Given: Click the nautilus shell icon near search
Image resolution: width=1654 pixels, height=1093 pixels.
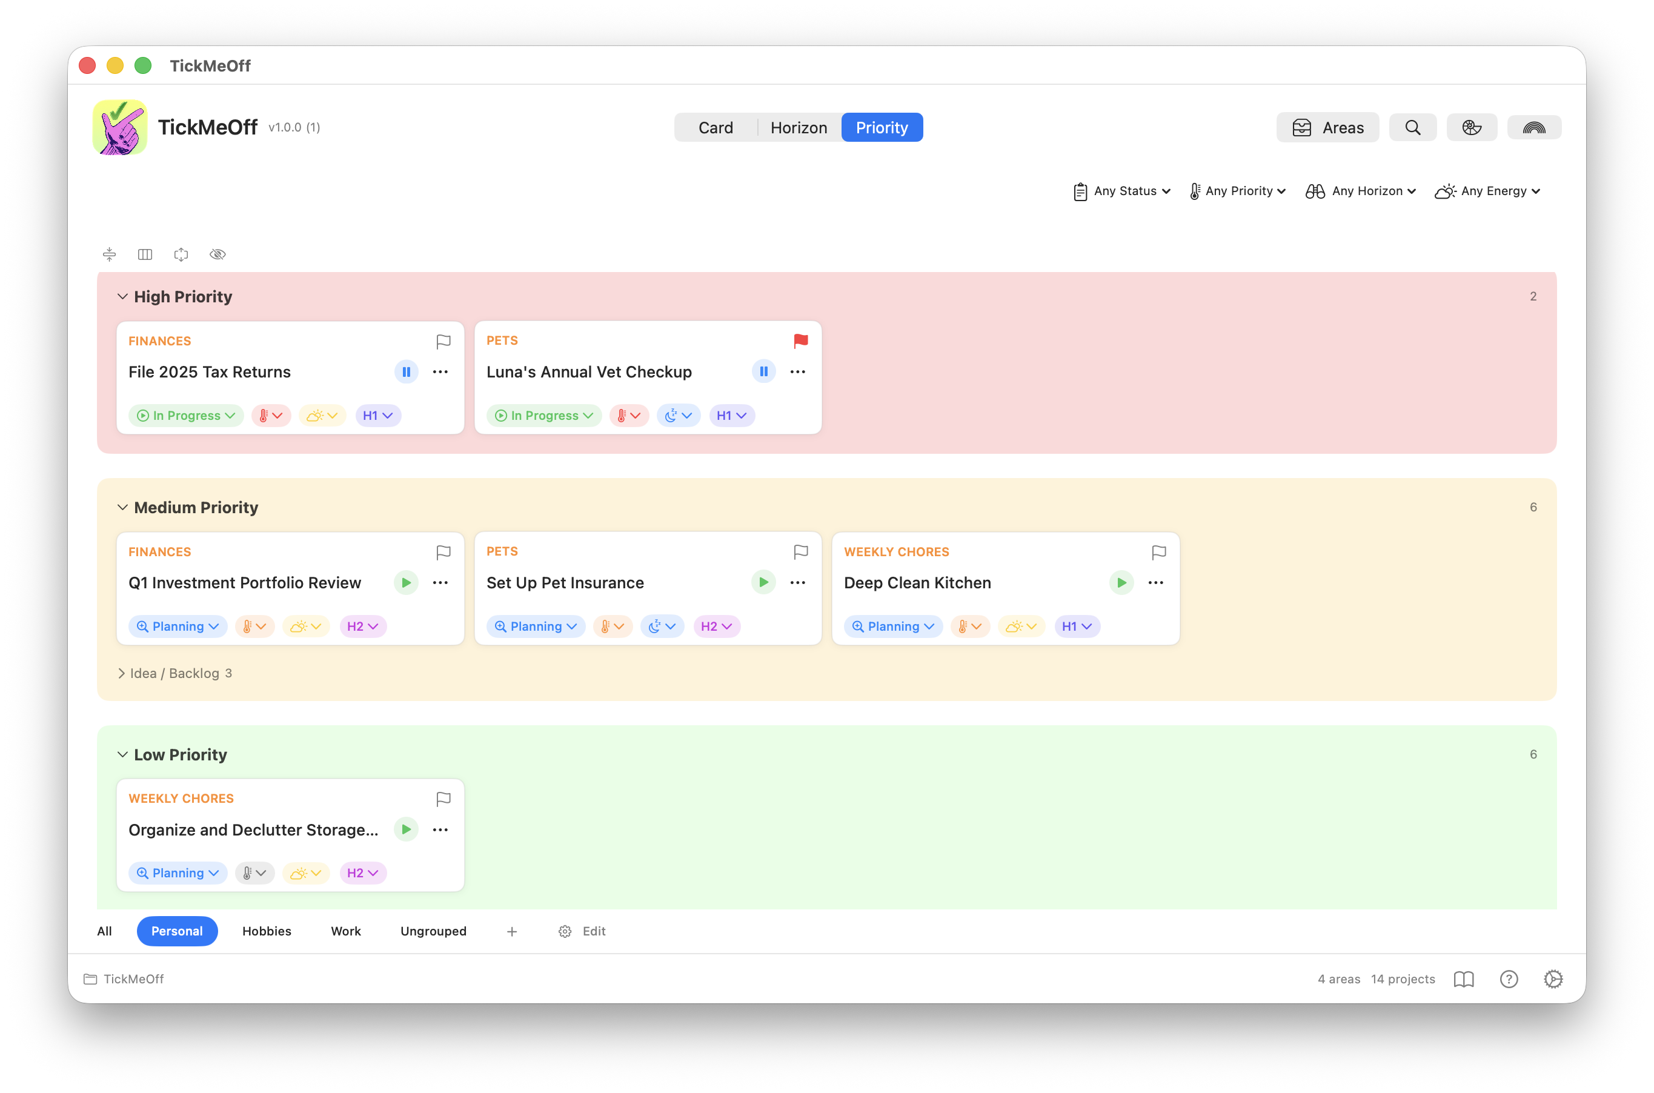Looking at the screenshot, I should click(x=1472, y=127).
